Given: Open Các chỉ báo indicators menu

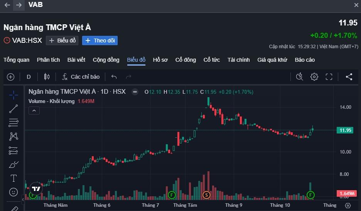Looking at the screenshot, I should click(81, 77).
